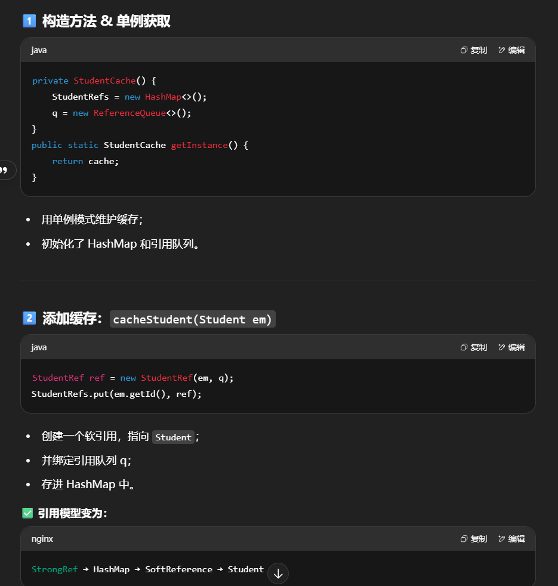Click the bullet 用单例模式维护缓存

tap(92, 220)
